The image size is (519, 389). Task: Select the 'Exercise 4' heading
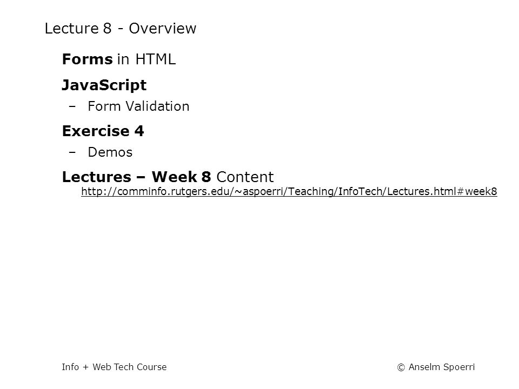tap(103, 131)
